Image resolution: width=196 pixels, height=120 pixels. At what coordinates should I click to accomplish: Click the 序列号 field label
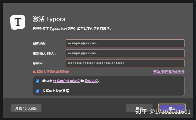(38, 63)
